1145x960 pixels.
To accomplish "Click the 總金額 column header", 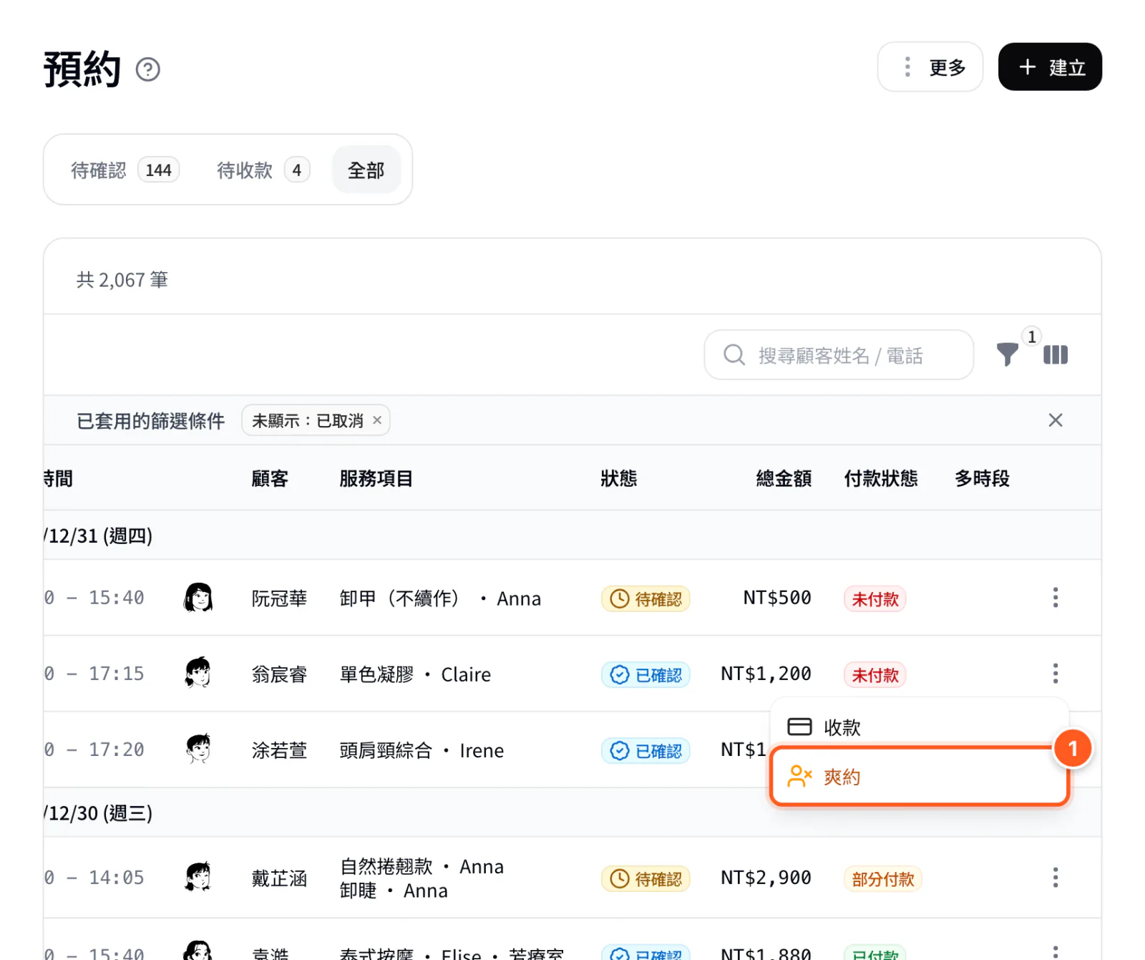I will pyautogui.click(x=784, y=478).
